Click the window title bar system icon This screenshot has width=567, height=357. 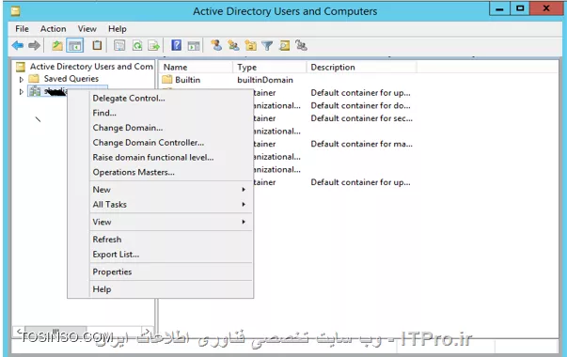(x=15, y=11)
